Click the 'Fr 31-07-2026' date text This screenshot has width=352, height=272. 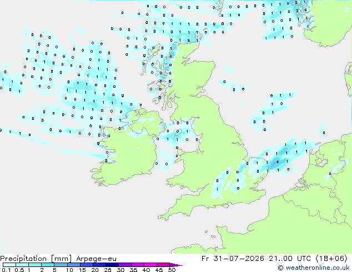(233, 259)
